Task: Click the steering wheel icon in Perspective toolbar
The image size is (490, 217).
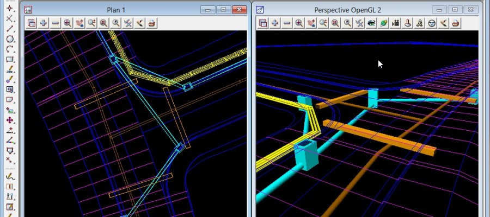Action: (432, 23)
